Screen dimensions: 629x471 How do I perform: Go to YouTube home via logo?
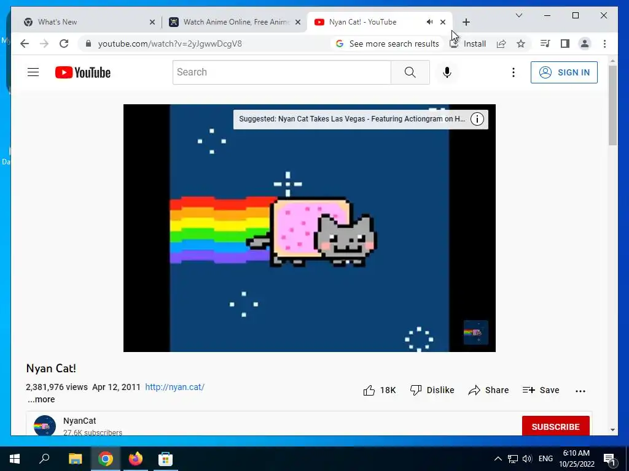(x=83, y=72)
